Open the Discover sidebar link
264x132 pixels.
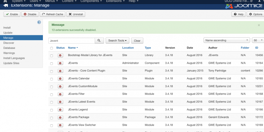click(x=9, y=43)
